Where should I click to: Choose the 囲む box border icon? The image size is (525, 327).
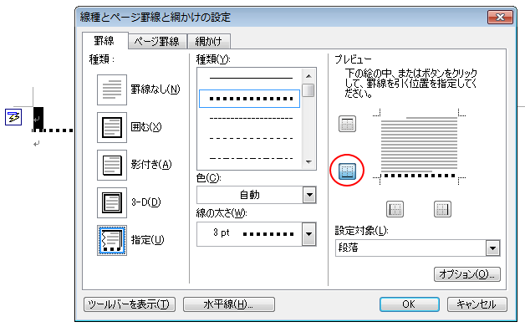click(x=112, y=127)
